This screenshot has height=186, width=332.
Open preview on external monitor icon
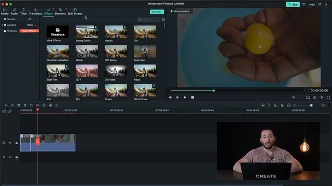(x=308, y=98)
